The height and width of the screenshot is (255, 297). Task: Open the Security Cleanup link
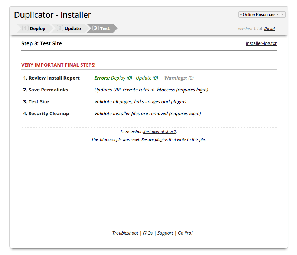pos(49,114)
